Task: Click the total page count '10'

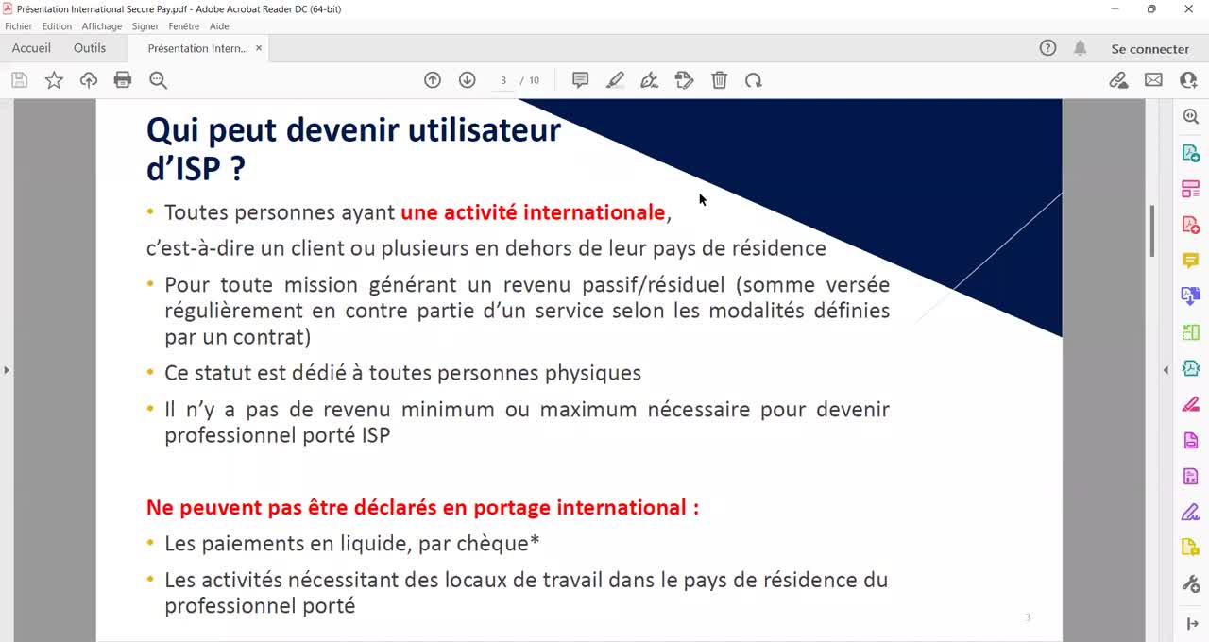Action: (534, 80)
